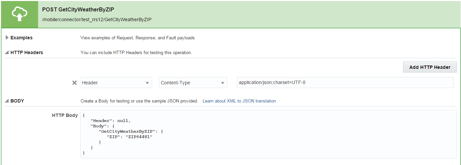The height and width of the screenshot is (165, 461).
Task: Click the arrow on the Content-Type dropdown
Action: (223, 83)
